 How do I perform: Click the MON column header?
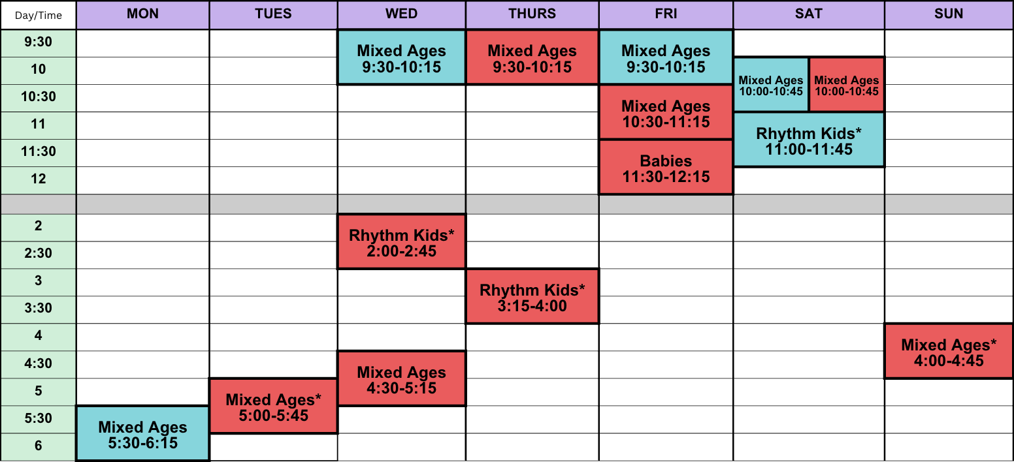point(142,15)
